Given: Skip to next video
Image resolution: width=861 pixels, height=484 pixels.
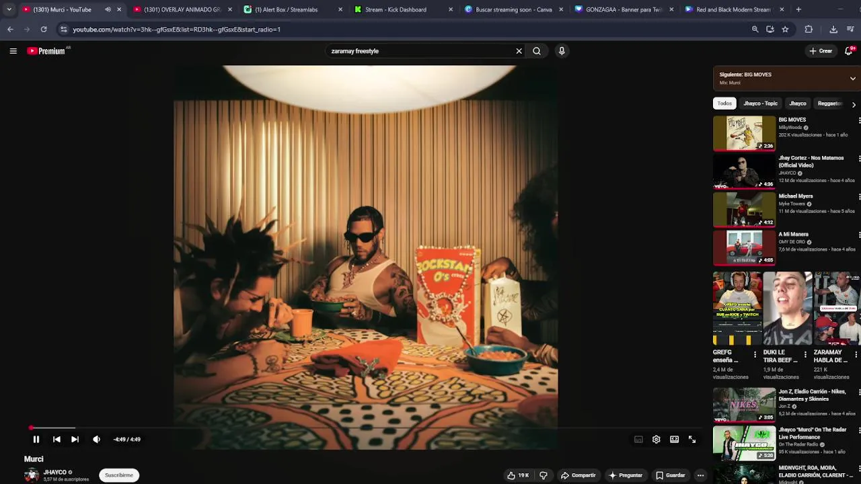Looking at the screenshot, I should point(75,440).
